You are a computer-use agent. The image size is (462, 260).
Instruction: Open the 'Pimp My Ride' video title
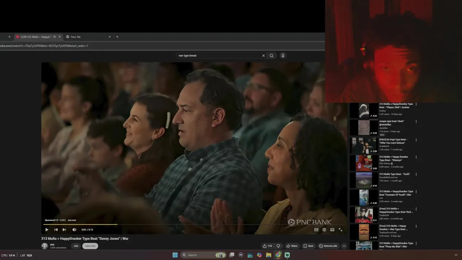(396, 245)
